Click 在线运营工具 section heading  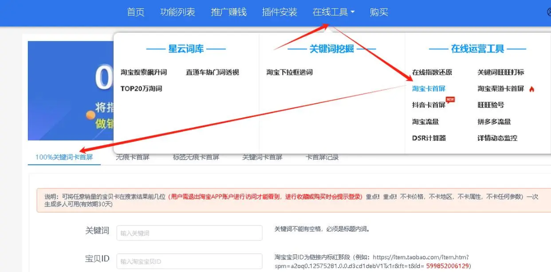pyautogui.click(x=478, y=49)
